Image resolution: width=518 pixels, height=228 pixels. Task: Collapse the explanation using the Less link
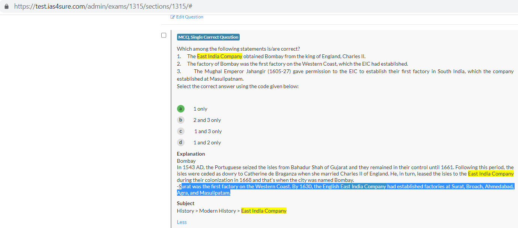tap(182, 222)
